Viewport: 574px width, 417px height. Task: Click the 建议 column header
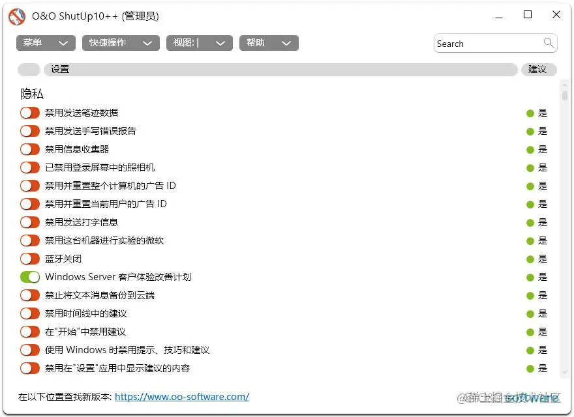tap(539, 70)
